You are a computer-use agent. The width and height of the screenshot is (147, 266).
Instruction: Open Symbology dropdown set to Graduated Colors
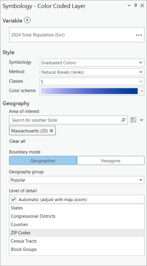92,63
